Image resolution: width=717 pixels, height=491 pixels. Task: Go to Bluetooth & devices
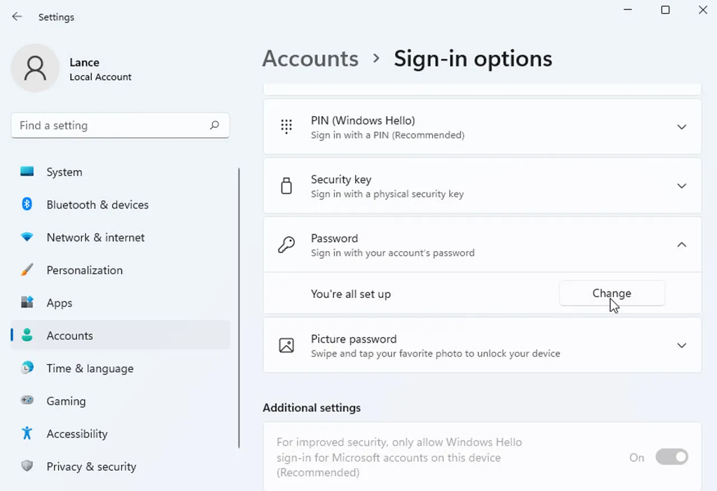[120, 205]
